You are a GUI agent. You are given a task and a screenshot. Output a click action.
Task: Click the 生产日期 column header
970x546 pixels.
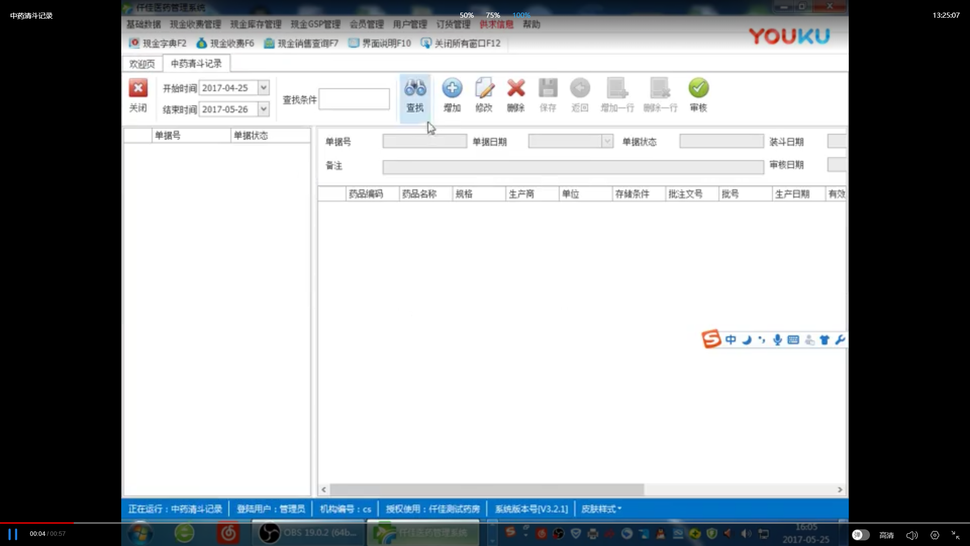click(x=799, y=194)
